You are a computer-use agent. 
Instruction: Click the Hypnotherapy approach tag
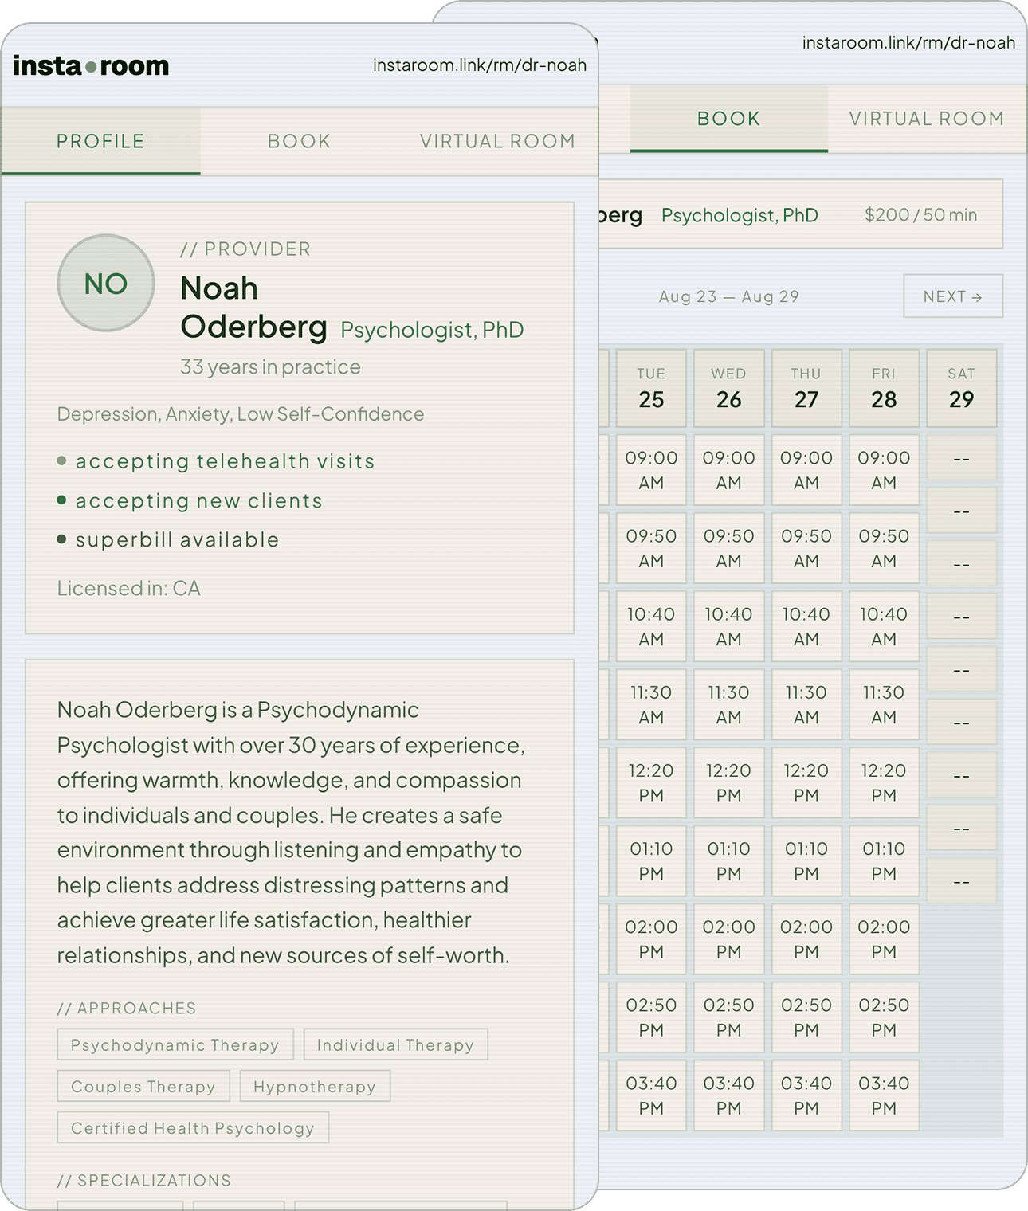tap(315, 1086)
